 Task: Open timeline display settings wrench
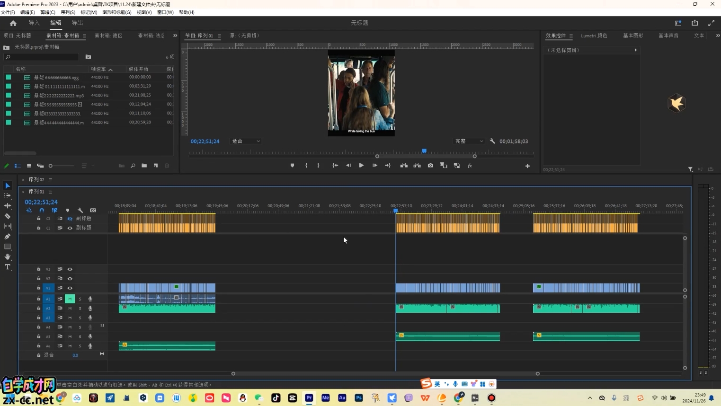tap(80, 210)
